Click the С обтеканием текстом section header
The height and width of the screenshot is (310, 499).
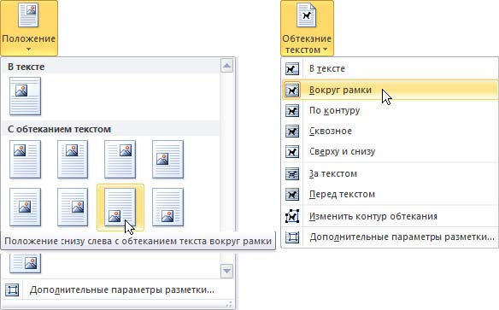tap(111, 129)
